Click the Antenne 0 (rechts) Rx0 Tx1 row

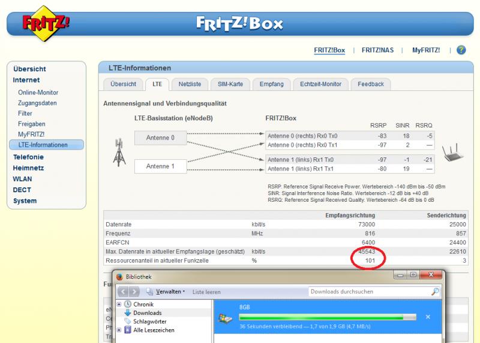[350, 145]
